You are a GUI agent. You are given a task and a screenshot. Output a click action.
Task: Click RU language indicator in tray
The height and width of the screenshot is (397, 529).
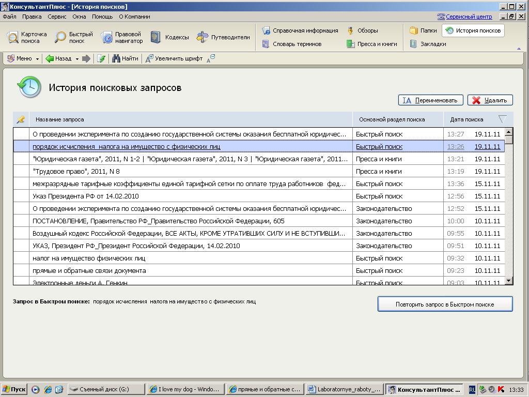click(472, 390)
